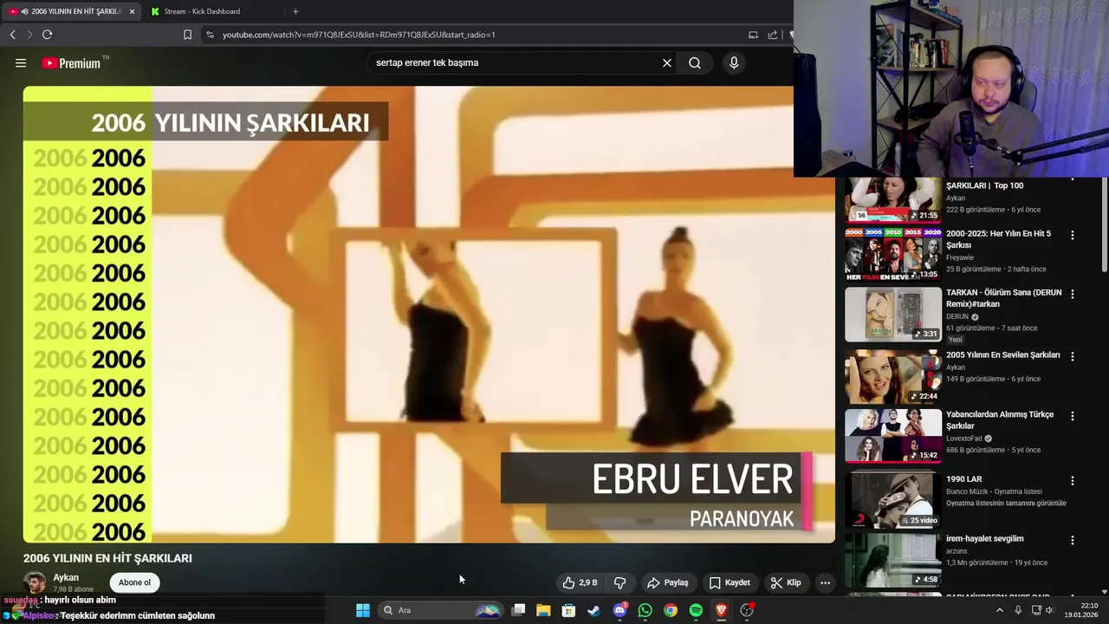Expand hidden system tray icons chevron
This screenshot has height=624, width=1109.
click(999, 610)
